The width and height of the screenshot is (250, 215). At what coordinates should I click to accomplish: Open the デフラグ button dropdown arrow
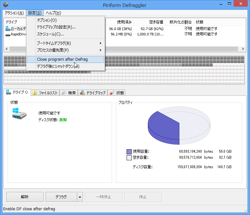80,197
